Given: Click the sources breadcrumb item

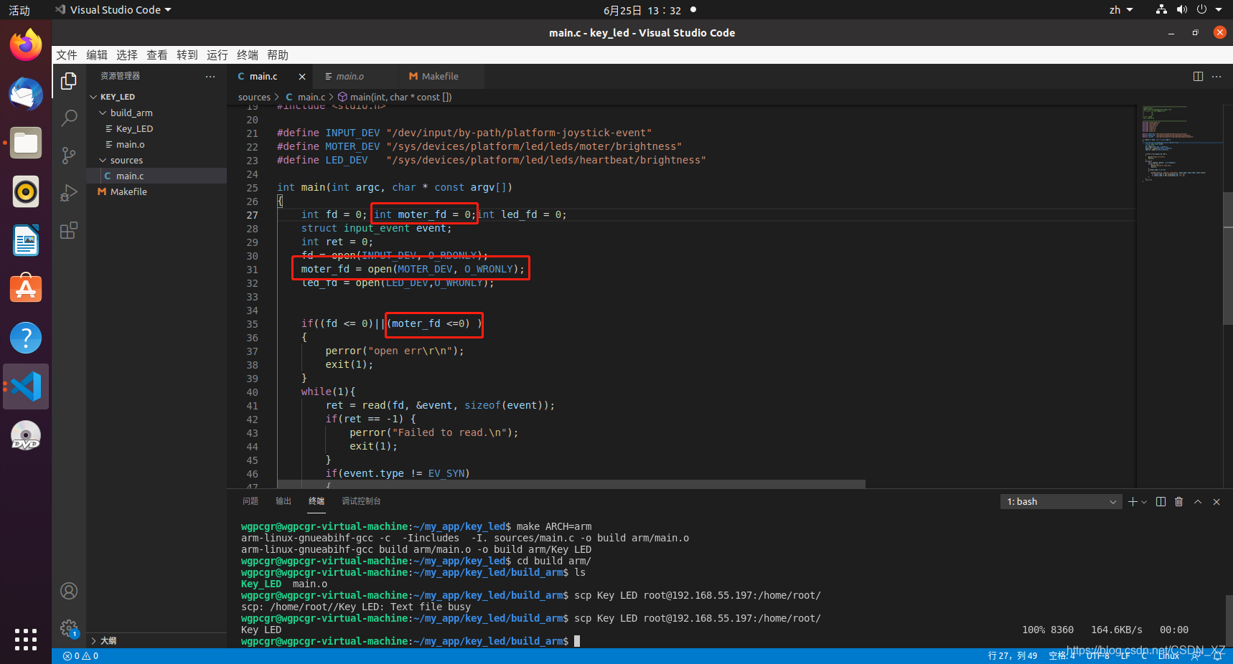Looking at the screenshot, I should pyautogui.click(x=254, y=98).
